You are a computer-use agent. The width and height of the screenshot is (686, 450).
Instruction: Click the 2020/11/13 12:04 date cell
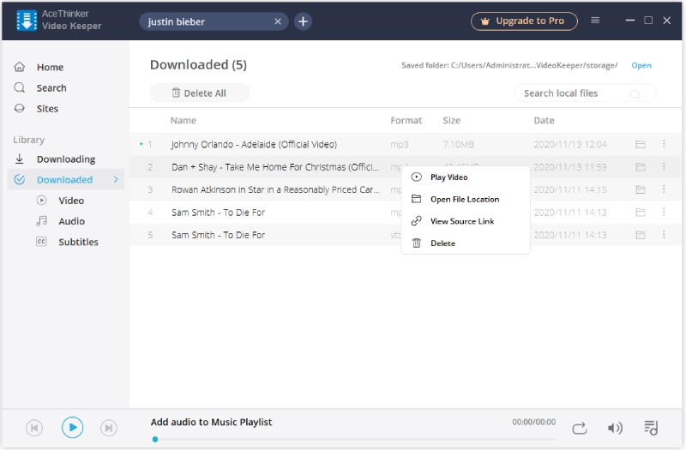coord(570,144)
